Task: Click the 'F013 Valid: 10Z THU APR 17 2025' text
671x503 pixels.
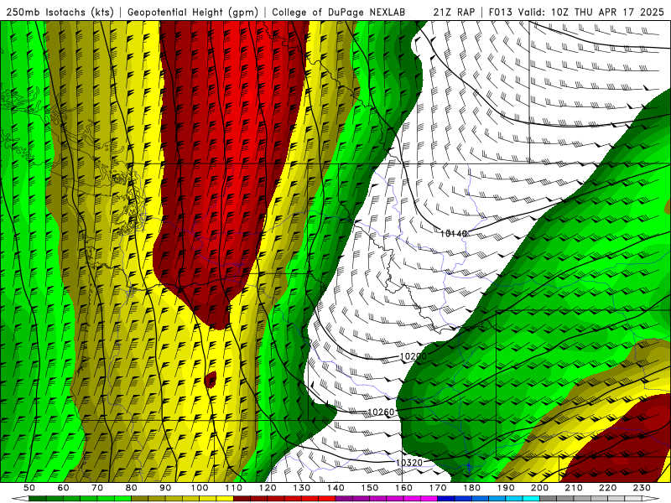Action: (x=576, y=13)
